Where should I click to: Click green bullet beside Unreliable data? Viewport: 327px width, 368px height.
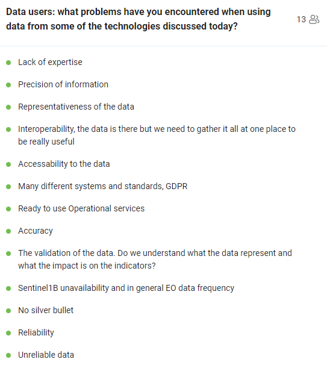8,355
